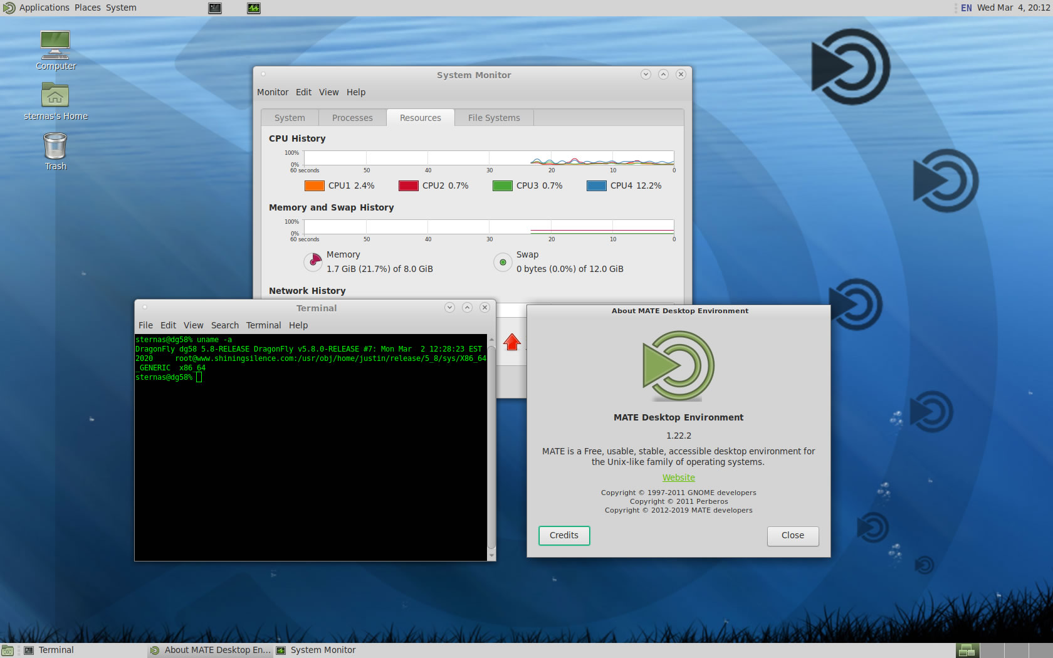This screenshot has width=1053, height=658.
Task: Click Close button in About dialog
Action: 793,536
